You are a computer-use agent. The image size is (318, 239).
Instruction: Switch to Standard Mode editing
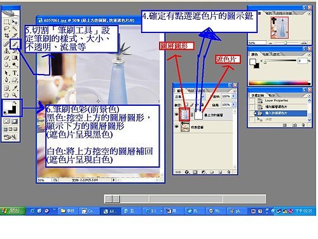[6, 121]
